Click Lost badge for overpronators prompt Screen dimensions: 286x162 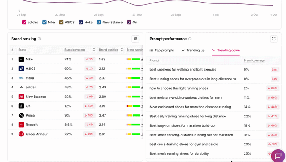274,79
